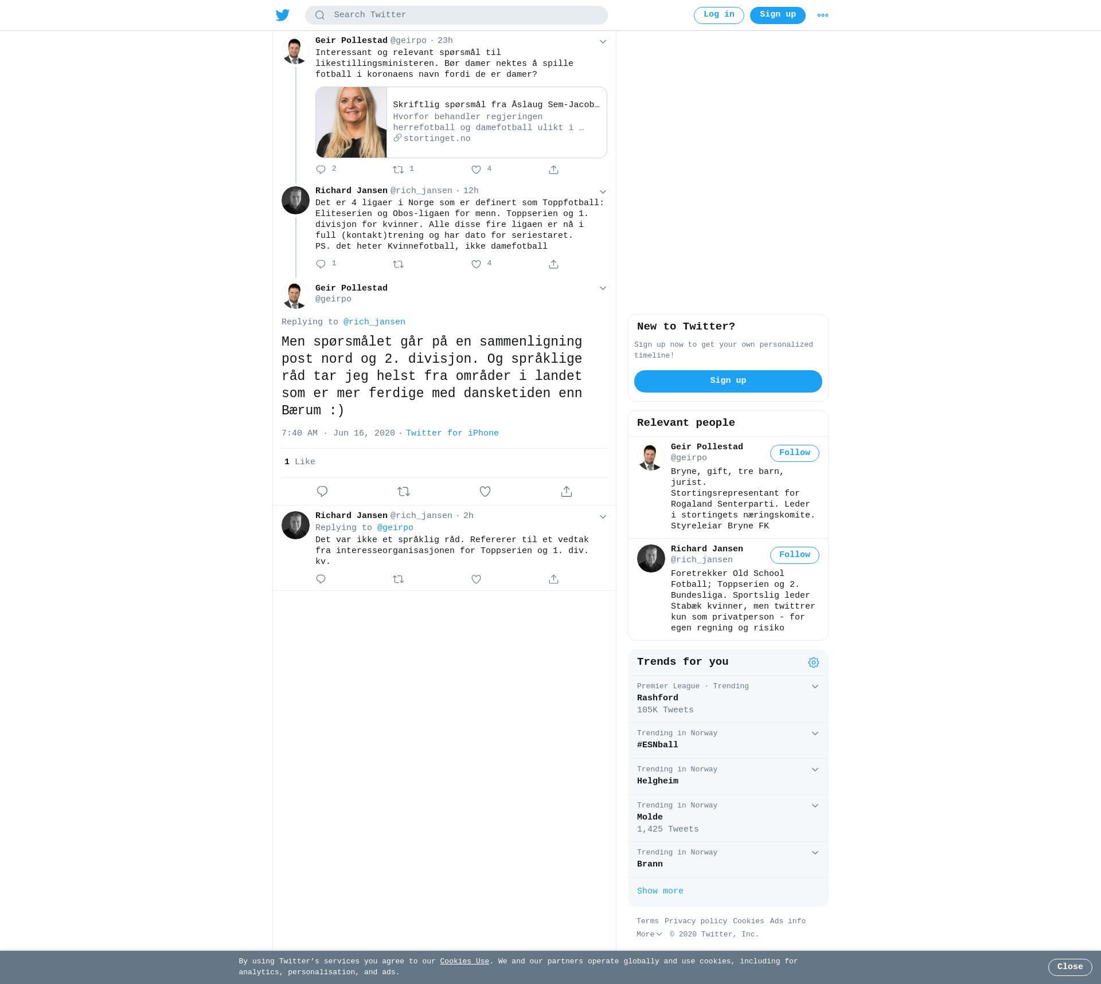Expand options chevron on Geir's 23h tweet
Screen dimensions: 1101x984
tap(603, 41)
